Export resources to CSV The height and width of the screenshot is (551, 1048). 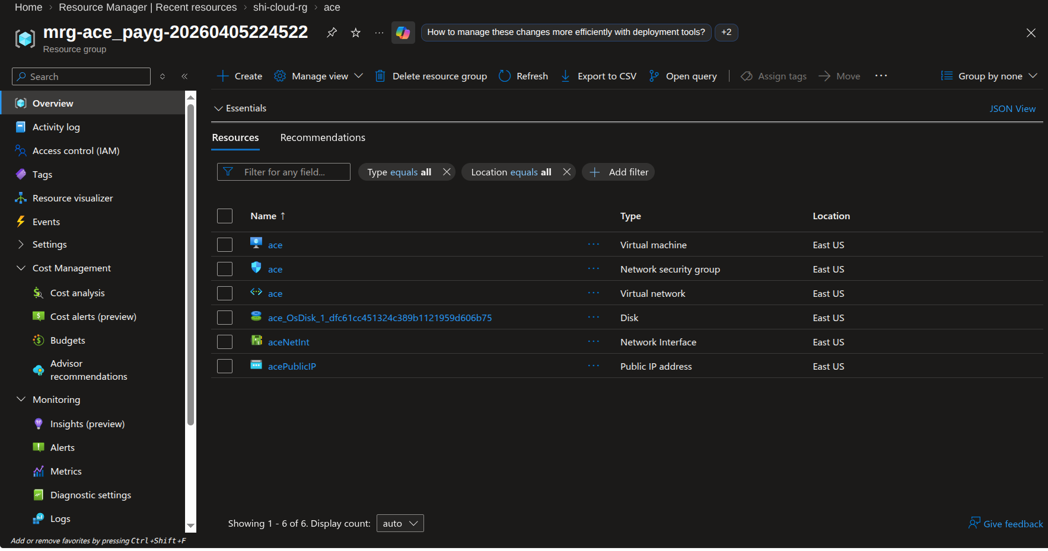[x=598, y=76]
